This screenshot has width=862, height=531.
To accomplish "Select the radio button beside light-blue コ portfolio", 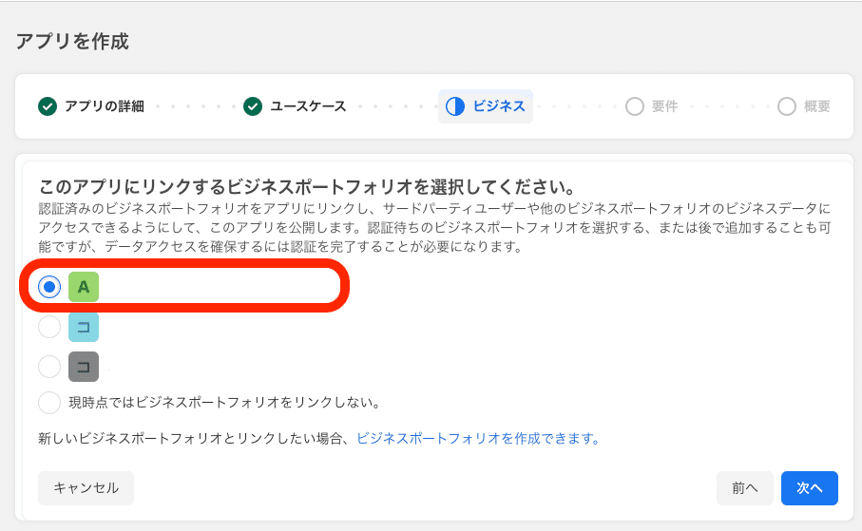I will (49, 327).
